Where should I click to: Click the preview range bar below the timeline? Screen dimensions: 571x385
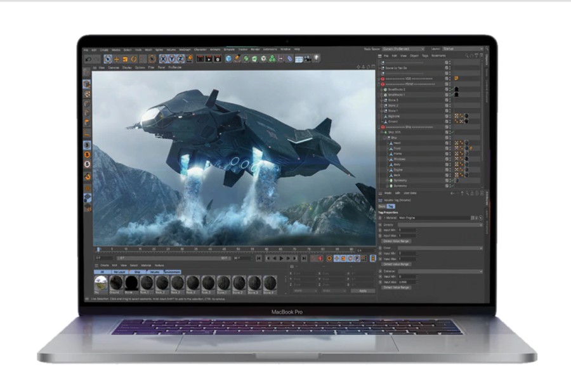173,258
